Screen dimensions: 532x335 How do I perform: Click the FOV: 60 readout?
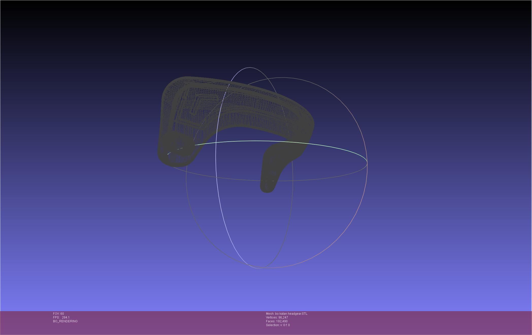click(x=58, y=314)
